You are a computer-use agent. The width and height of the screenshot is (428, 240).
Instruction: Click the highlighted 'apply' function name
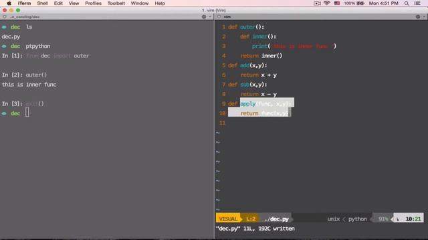click(x=248, y=104)
